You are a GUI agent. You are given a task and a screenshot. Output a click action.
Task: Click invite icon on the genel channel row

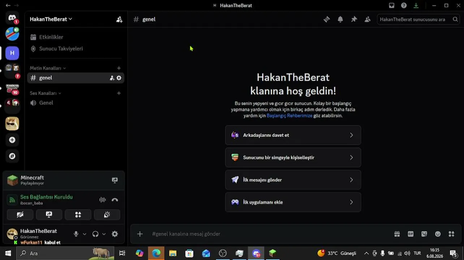(x=112, y=78)
